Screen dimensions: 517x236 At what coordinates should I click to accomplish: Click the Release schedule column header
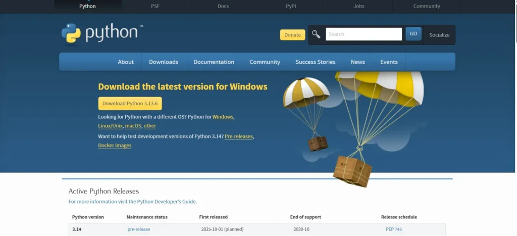[399, 217]
